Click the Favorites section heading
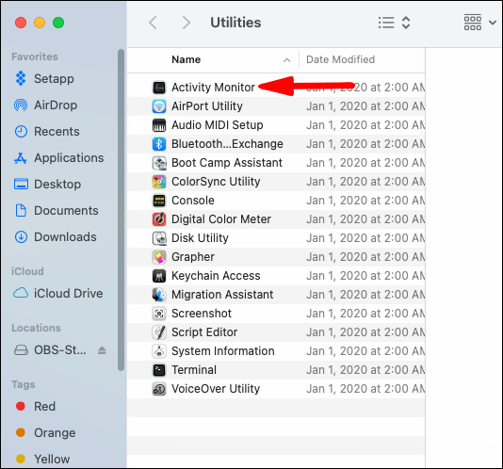Viewport: 503px width, 469px height. [35, 57]
